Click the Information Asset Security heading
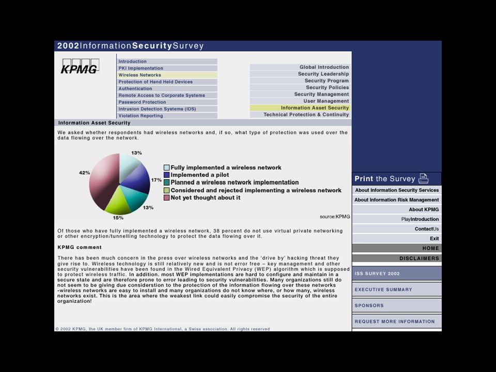This screenshot has height=372, width=496. [94, 123]
